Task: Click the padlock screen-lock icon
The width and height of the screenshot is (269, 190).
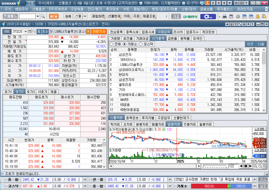Action: [x=257, y=16]
